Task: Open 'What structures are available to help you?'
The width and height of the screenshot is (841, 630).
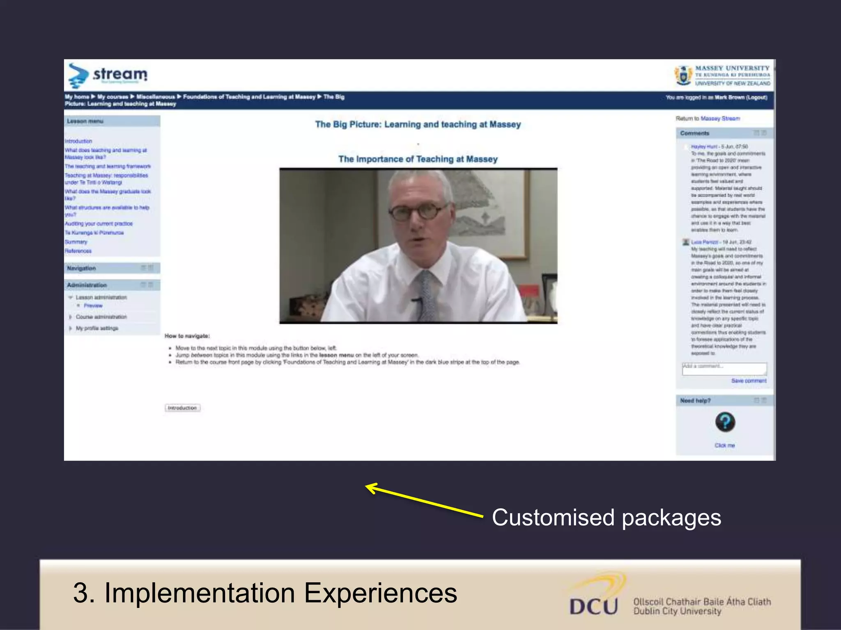Action: coord(107,211)
